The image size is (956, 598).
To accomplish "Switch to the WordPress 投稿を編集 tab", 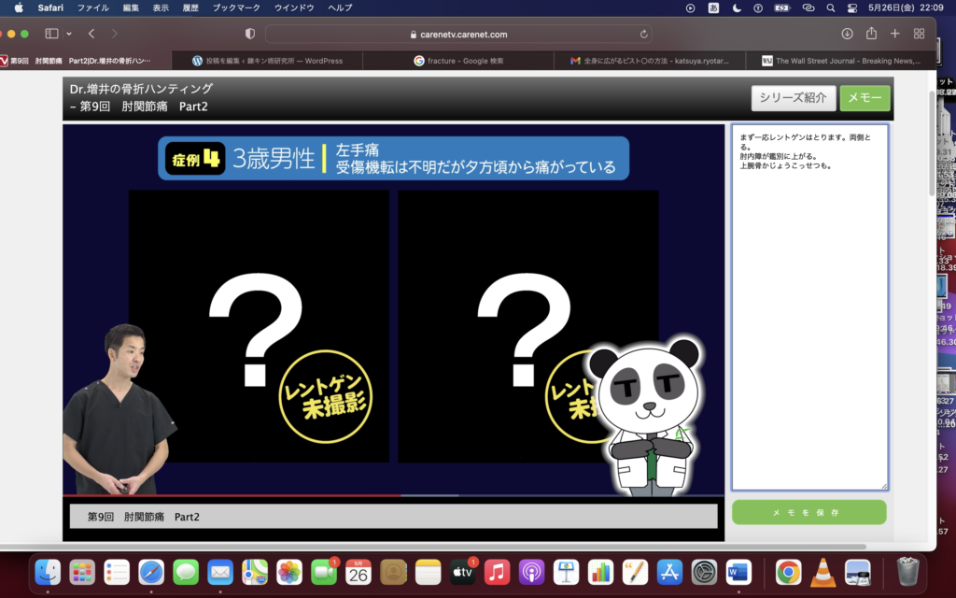I will coord(271,61).
